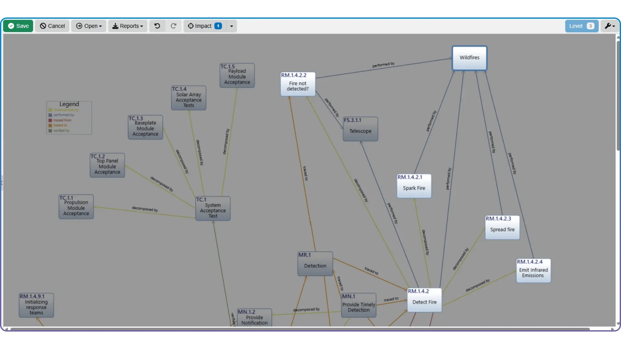Select the TC.1.1 Propulsion Module Acceptance node
Viewport: 621px width, 349px height.
tap(76, 207)
